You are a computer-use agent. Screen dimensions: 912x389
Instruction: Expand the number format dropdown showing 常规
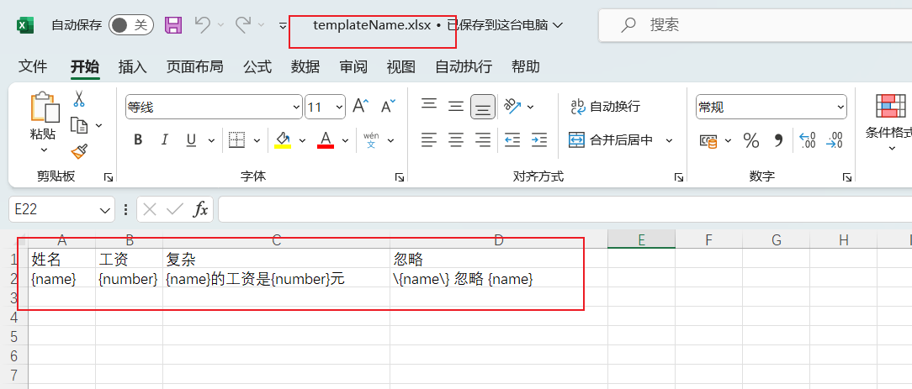pos(840,108)
